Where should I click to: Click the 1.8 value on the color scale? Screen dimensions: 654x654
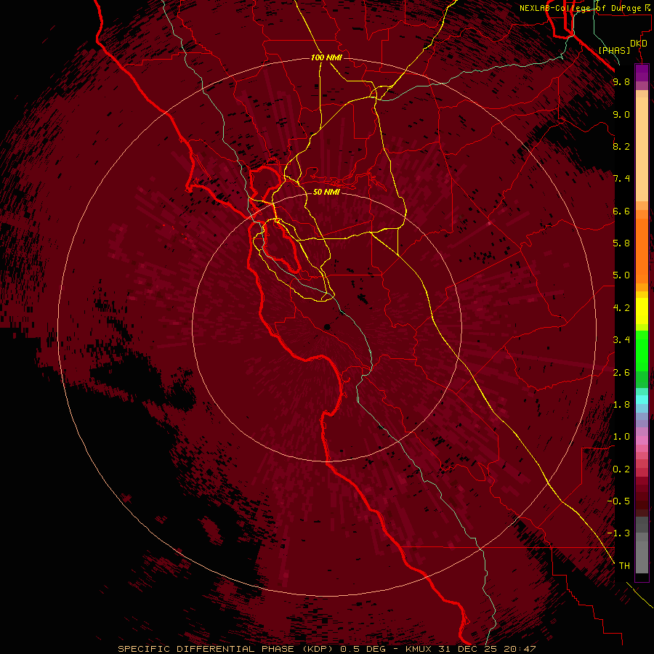coord(621,405)
